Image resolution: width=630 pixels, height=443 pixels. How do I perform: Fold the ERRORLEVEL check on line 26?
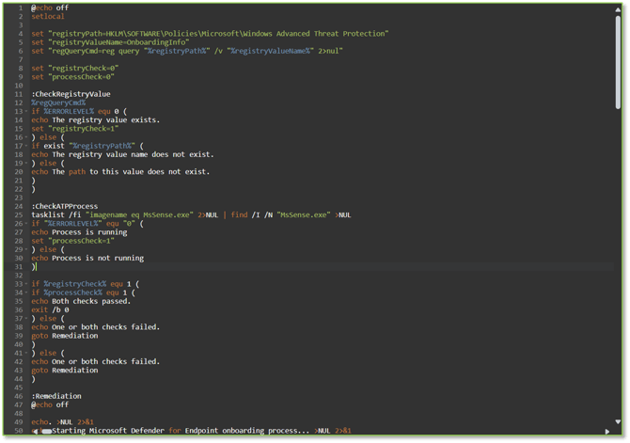(25, 224)
